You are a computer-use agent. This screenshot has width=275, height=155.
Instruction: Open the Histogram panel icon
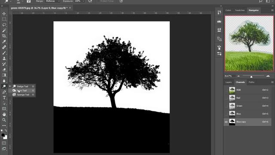click(x=219, y=21)
